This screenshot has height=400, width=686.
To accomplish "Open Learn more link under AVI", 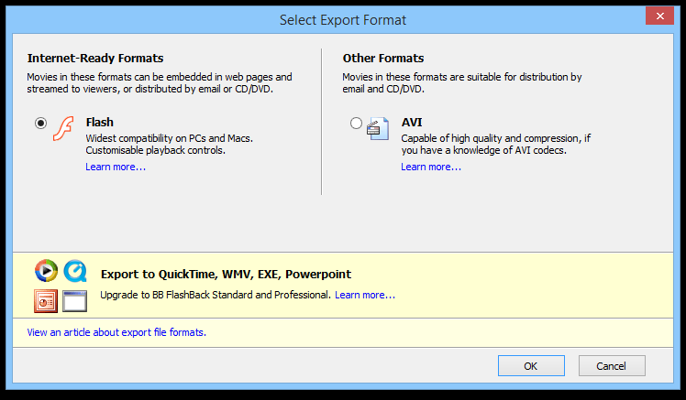I will point(431,167).
